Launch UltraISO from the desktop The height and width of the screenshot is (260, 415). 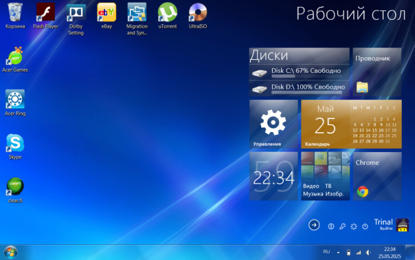[198, 16]
